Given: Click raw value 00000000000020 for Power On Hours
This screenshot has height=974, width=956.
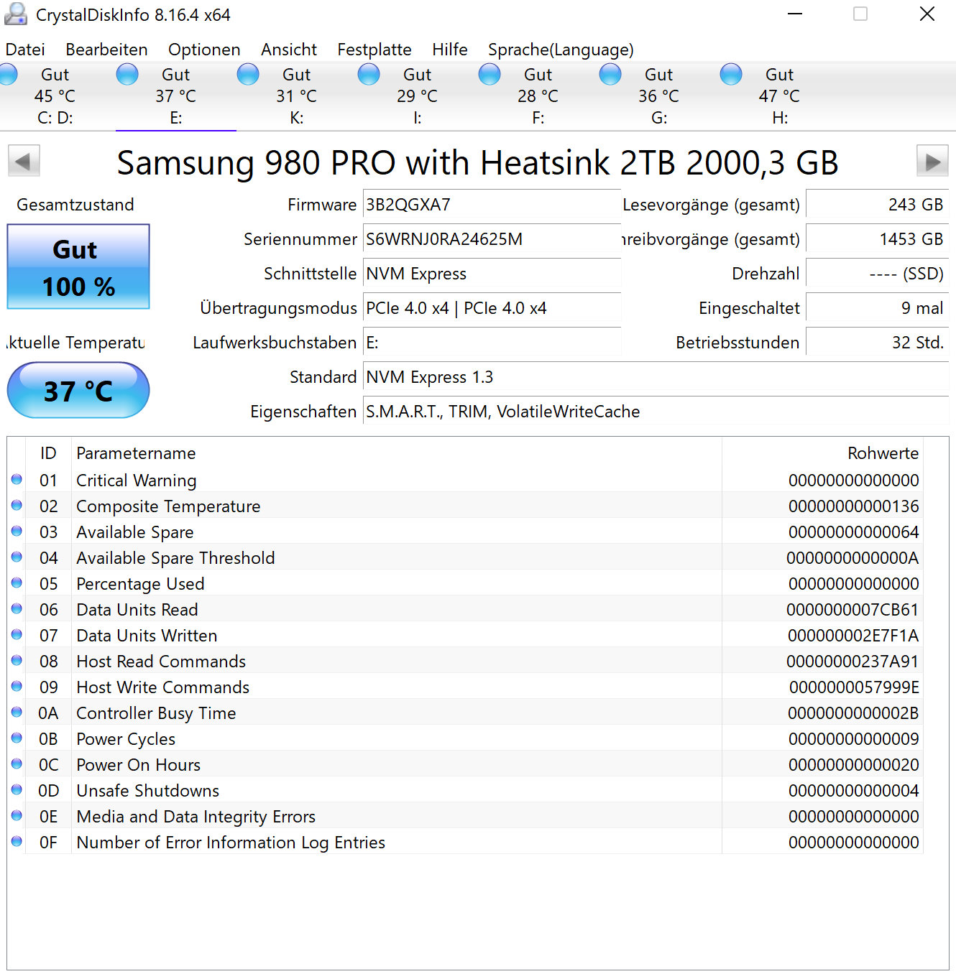Looking at the screenshot, I should [x=853, y=765].
